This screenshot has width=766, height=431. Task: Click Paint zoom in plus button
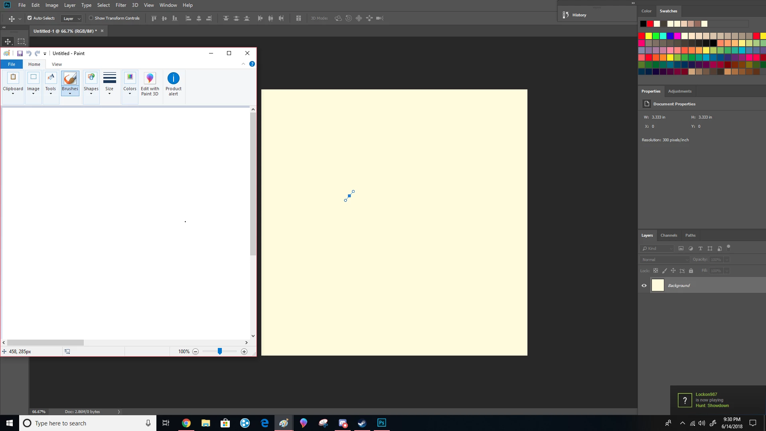point(244,352)
